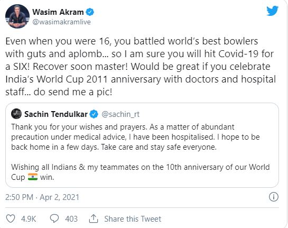The width and height of the screenshot is (288, 228).
Task: Click the Twitter bird logo
Action: (x=272, y=11)
